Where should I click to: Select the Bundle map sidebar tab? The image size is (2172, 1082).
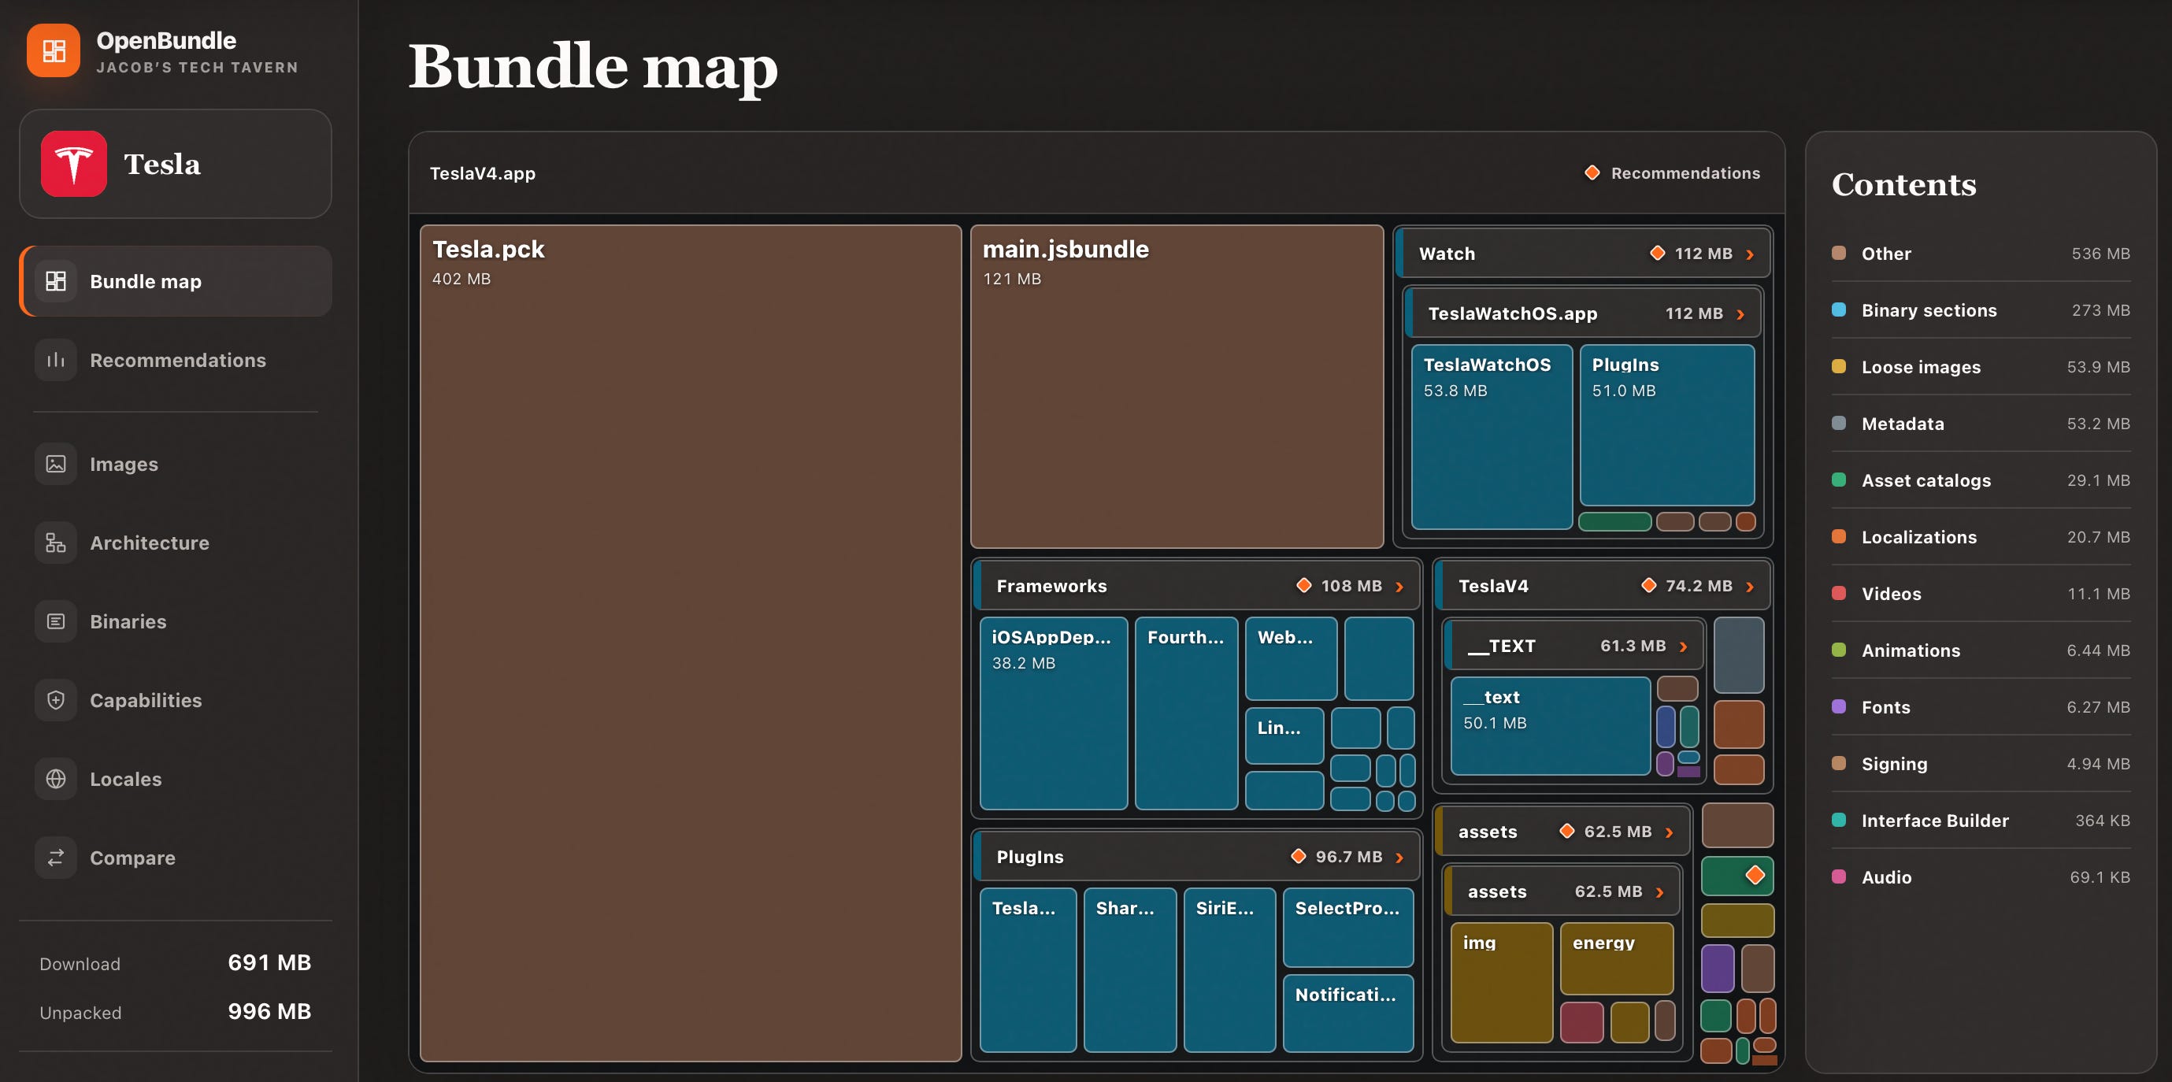coord(176,281)
